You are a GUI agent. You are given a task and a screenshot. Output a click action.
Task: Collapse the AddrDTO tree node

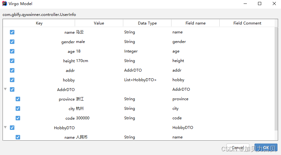click(5, 89)
